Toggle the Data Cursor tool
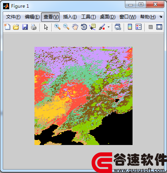This screenshot has height=173, width=167. pyautogui.click(x=93, y=27)
